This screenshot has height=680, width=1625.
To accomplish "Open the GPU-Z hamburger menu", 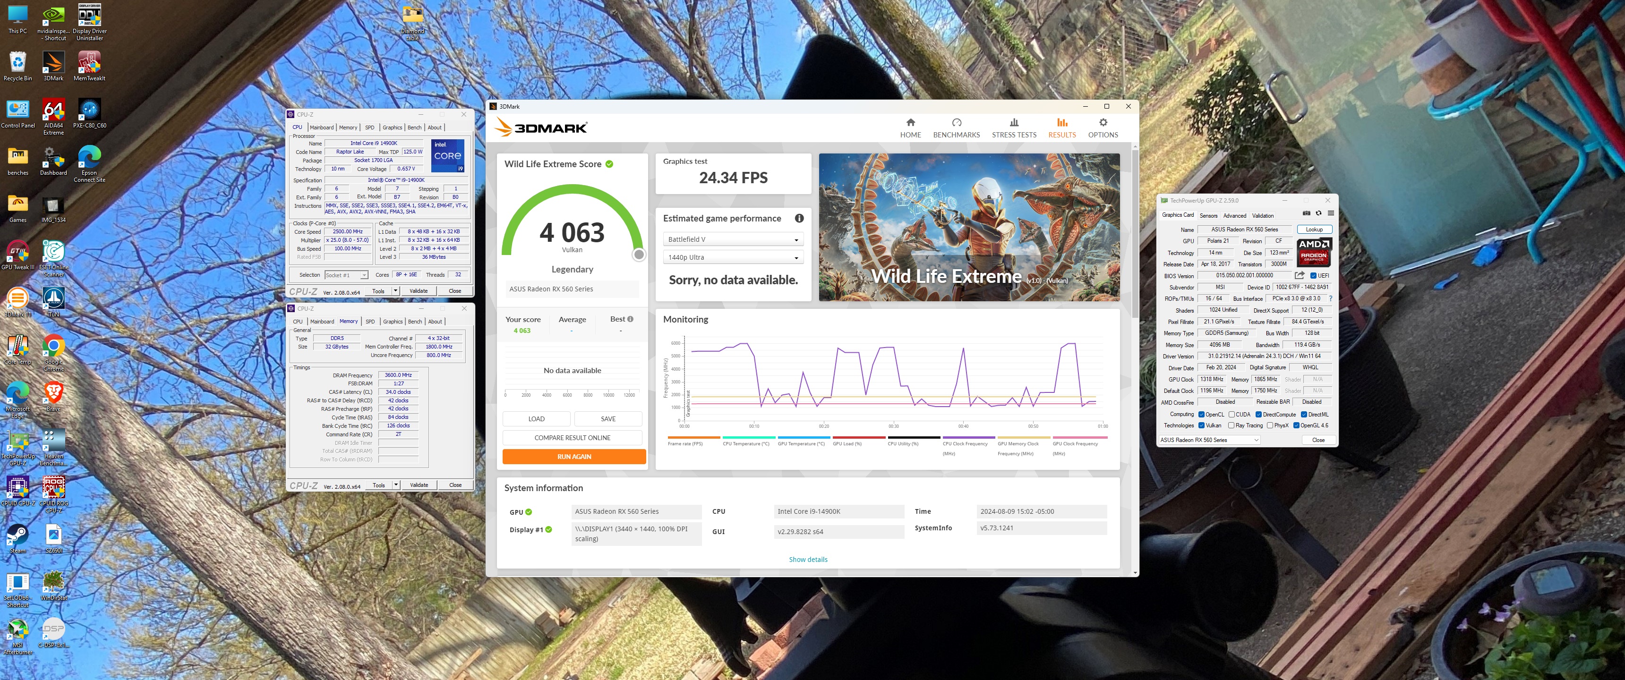I will click(x=1330, y=213).
